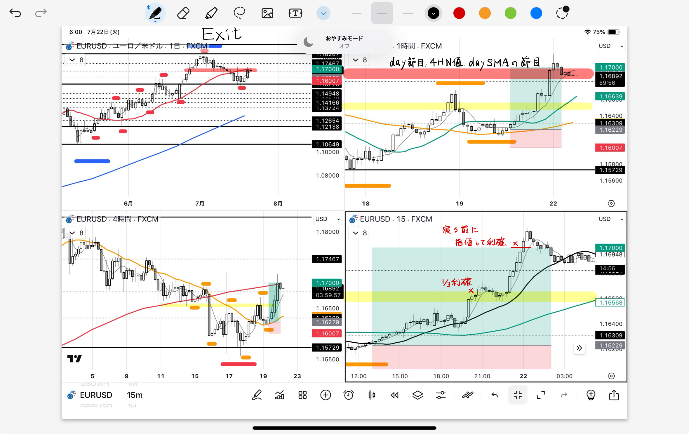The height and width of the screenshot is (434, 689).
Task: Select the 1時間 FXCM chart title
Action: (x=419, y=46)
